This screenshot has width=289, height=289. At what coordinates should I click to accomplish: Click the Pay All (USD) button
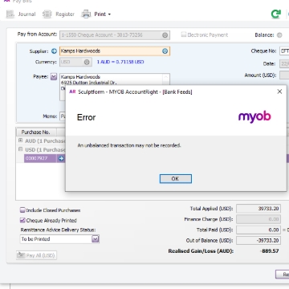[x=36, y=255]
